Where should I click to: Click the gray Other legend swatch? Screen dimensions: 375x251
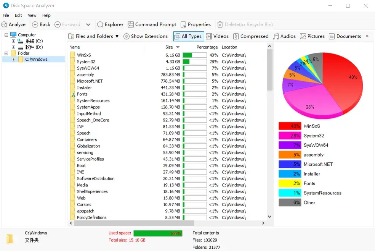point(290,202)
